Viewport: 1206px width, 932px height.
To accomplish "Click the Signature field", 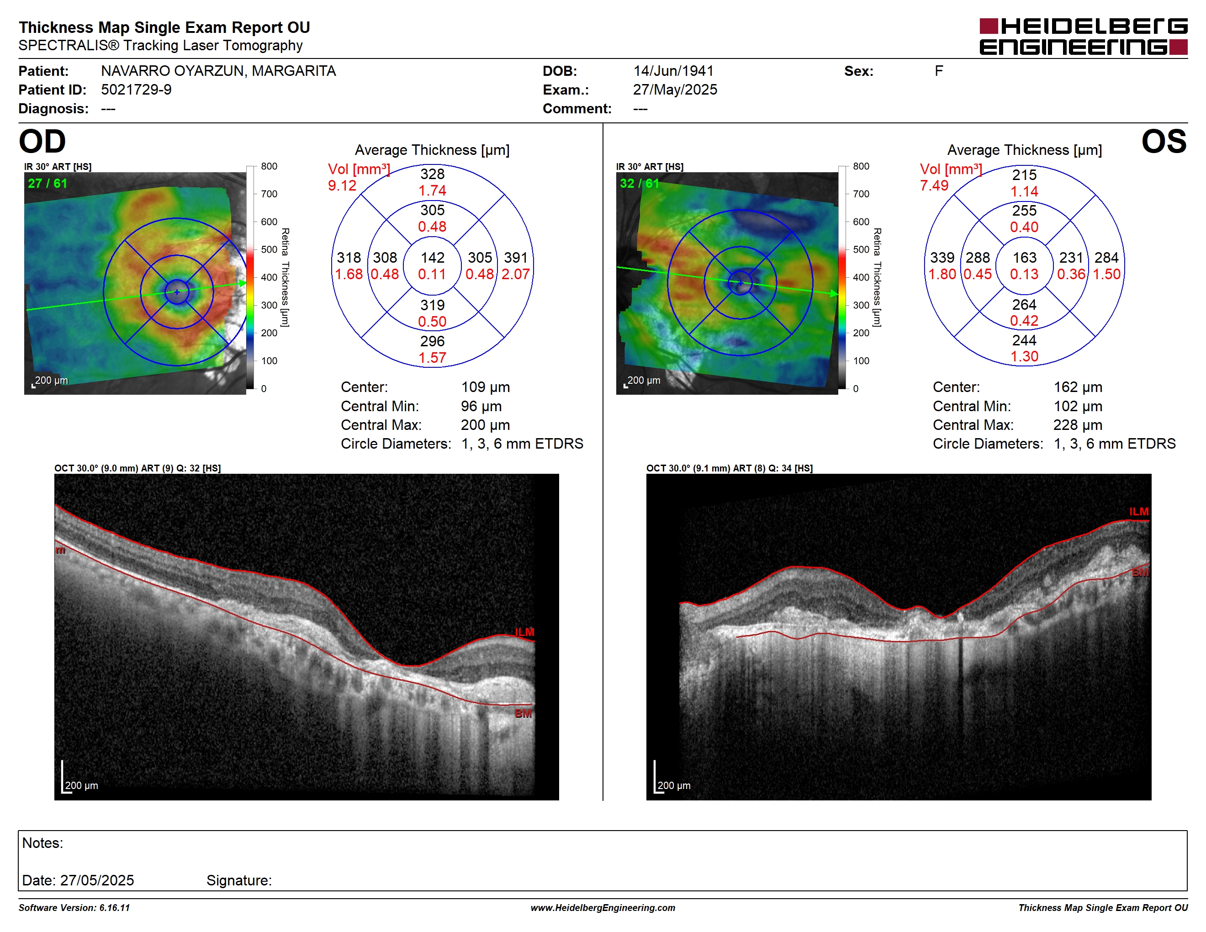I will click(x=239, y=881).
